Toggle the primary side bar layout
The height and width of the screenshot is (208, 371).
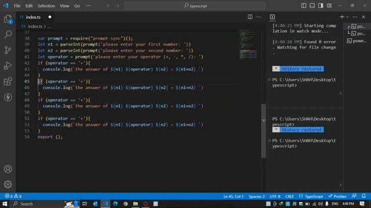(x=304, y=6)
